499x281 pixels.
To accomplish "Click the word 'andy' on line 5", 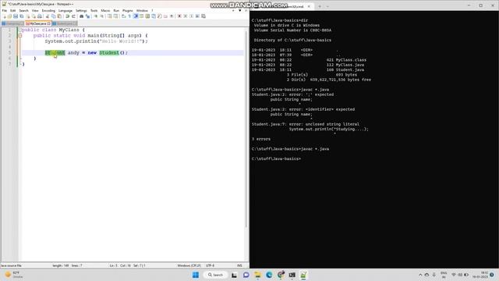I will (x=73, y=52).
